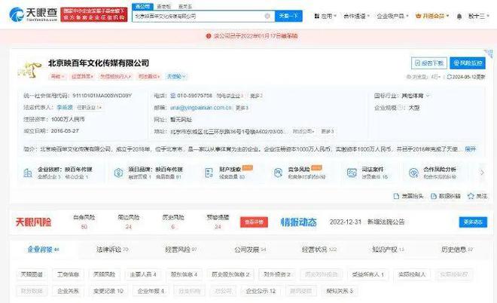The image size is (497, 303).
Task: Click the 天眼一下 search button
Action: [288, 16]
